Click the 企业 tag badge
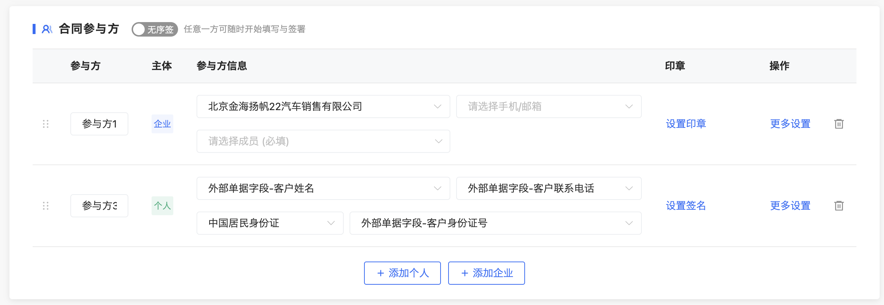Image resolution: width=884 pixels, height=305 pixels. coord(162,124)
